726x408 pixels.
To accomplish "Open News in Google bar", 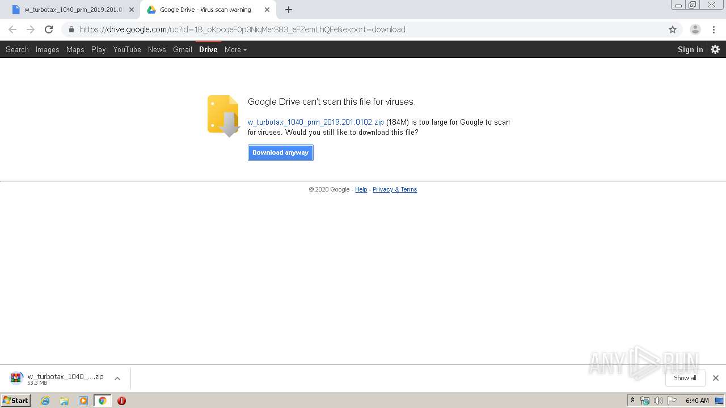I will (x=157, y=49).
